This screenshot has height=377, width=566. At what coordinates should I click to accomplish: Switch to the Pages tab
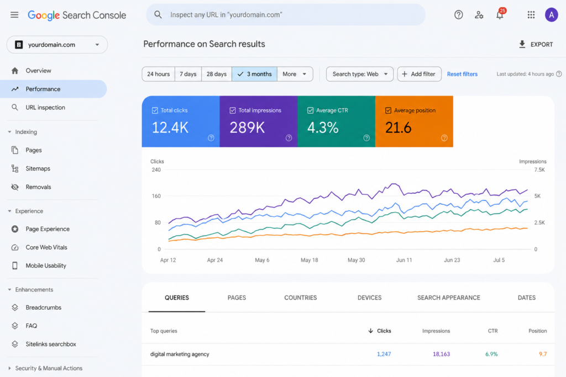[x=237, y=298]
